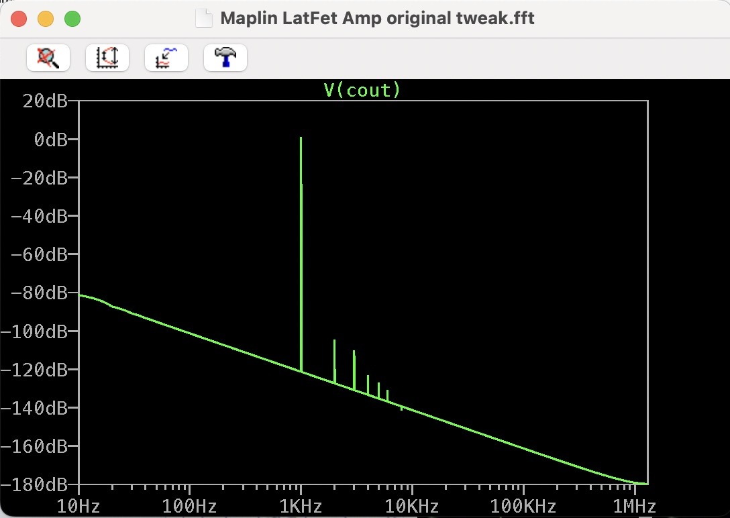The height and width of the screenshot is (518, 730).
Task: Click the -120dB vertical axis label
Action: point(34,370)
